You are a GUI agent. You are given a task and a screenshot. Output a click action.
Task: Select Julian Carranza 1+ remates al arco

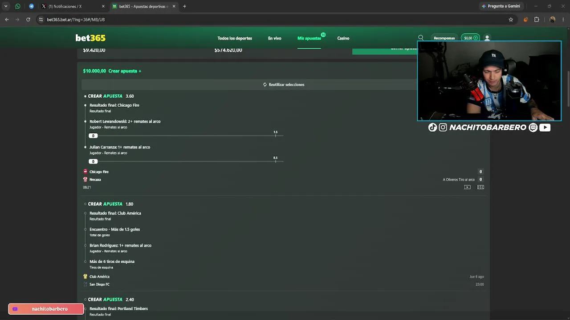click(120, 147)
